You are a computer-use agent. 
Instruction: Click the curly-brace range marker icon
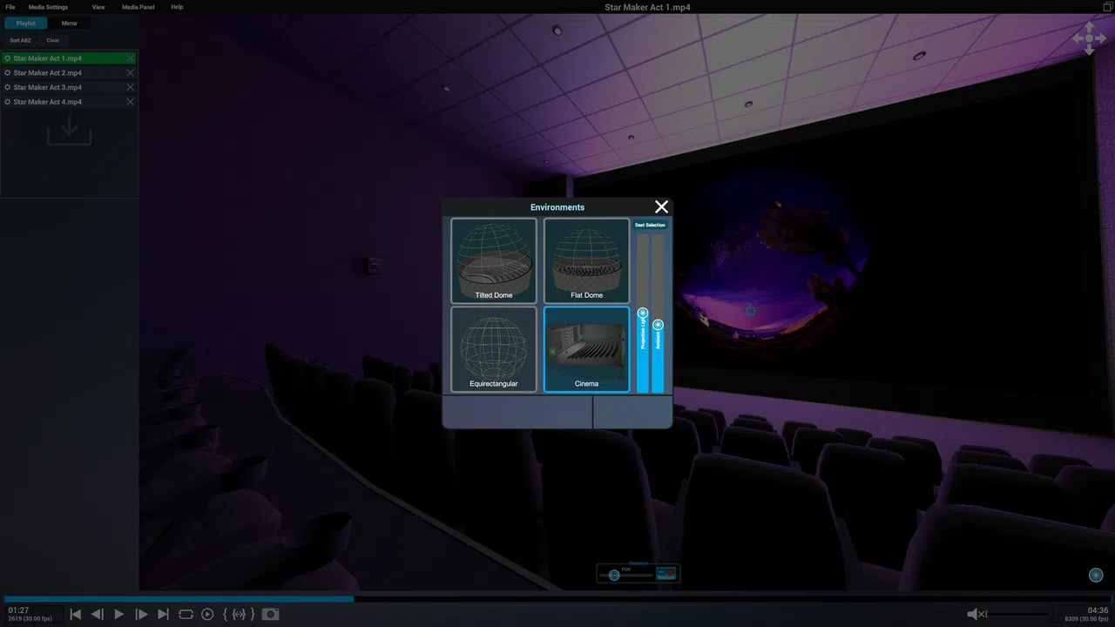(x=240, y=614)
